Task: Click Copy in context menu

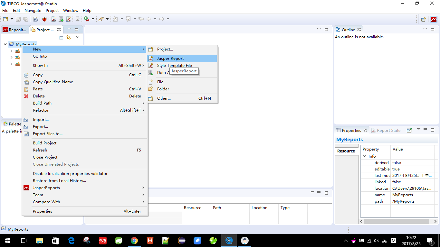Action: [85, 75]
